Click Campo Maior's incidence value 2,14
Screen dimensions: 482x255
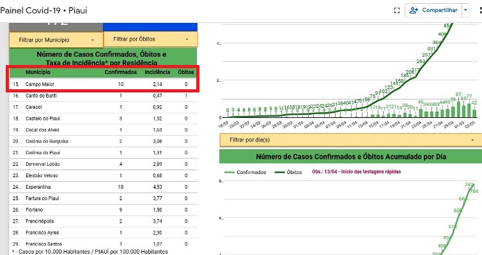157,84
